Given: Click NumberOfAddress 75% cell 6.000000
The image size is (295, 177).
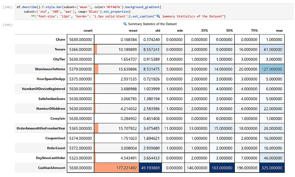Looking at the screenshot, I should pyautogui.click(x=247, y=109).
